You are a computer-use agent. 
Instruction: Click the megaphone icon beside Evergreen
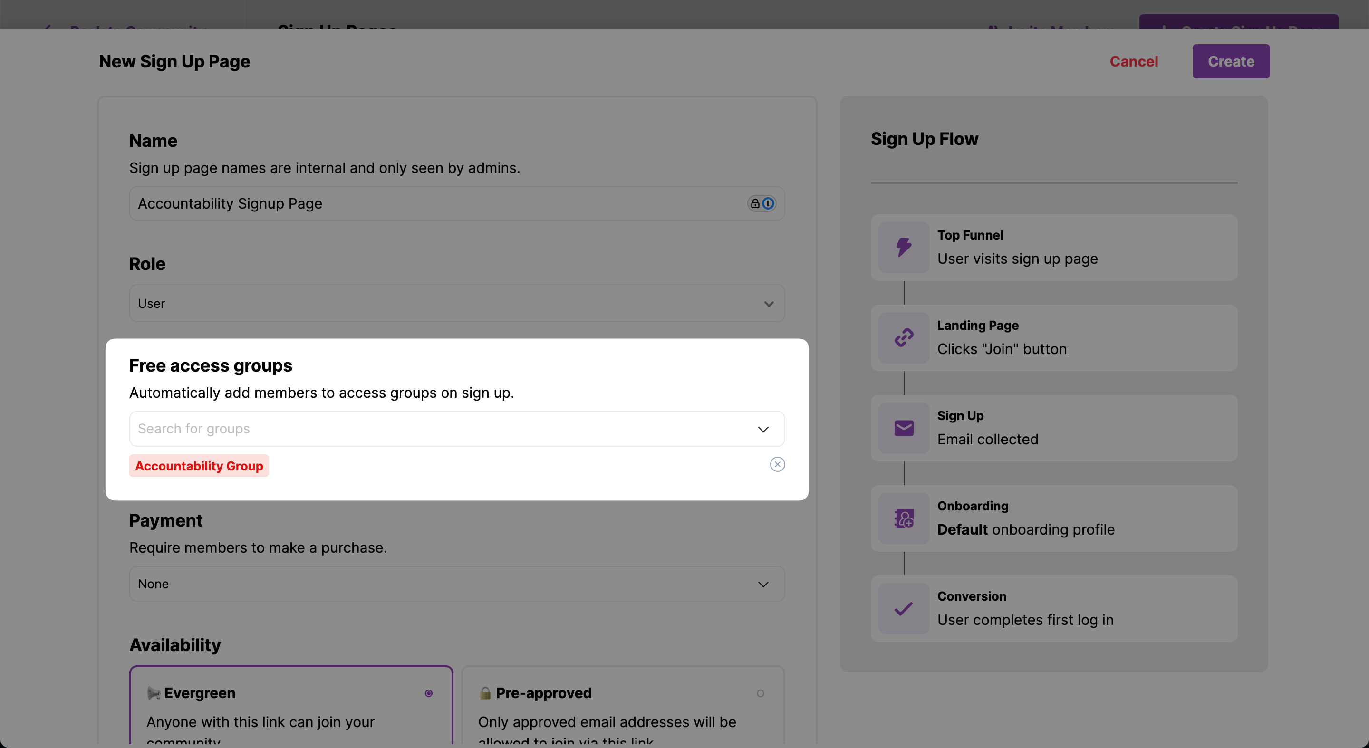pos(154,693)
